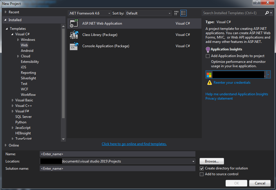Open the .NET Framework 4.6 dropdown

coord(90,13)
